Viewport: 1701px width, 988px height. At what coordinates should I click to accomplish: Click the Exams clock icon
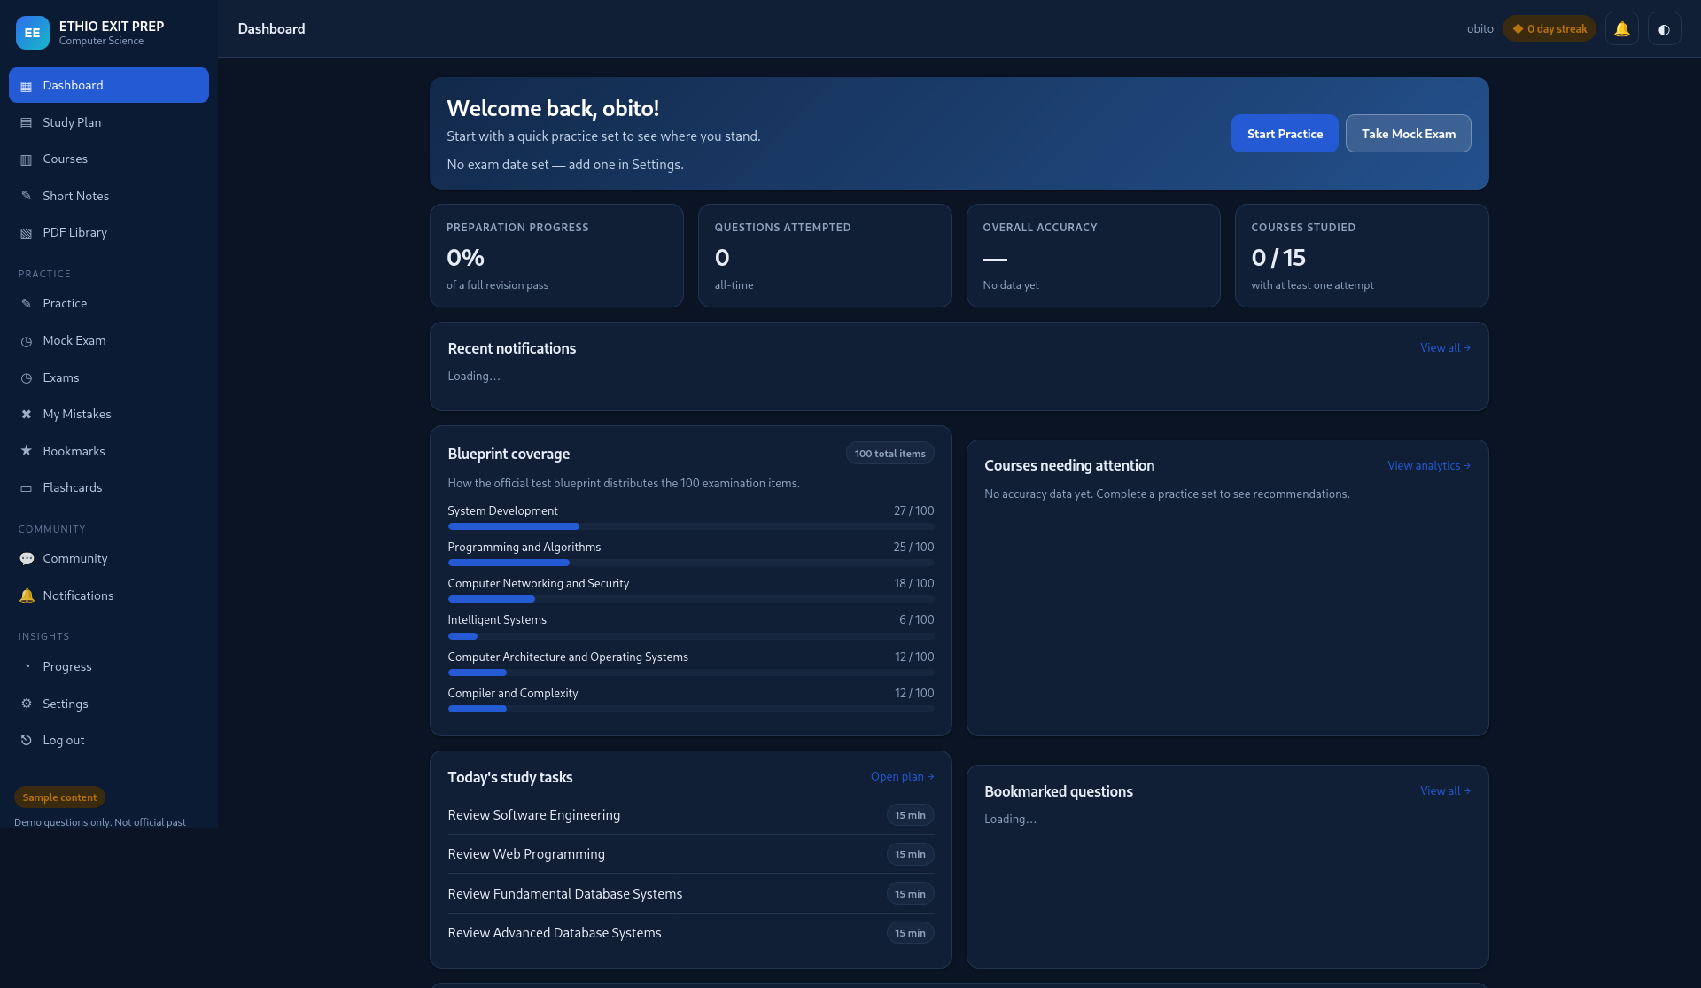[27, 378]
